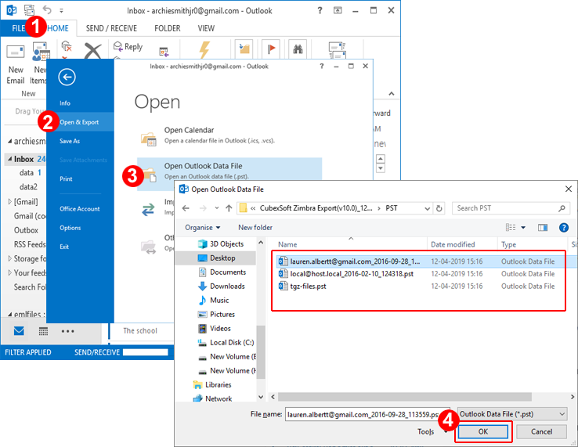
Task: Select Open & Export in backstage menu
Action: tap(80, 122)
